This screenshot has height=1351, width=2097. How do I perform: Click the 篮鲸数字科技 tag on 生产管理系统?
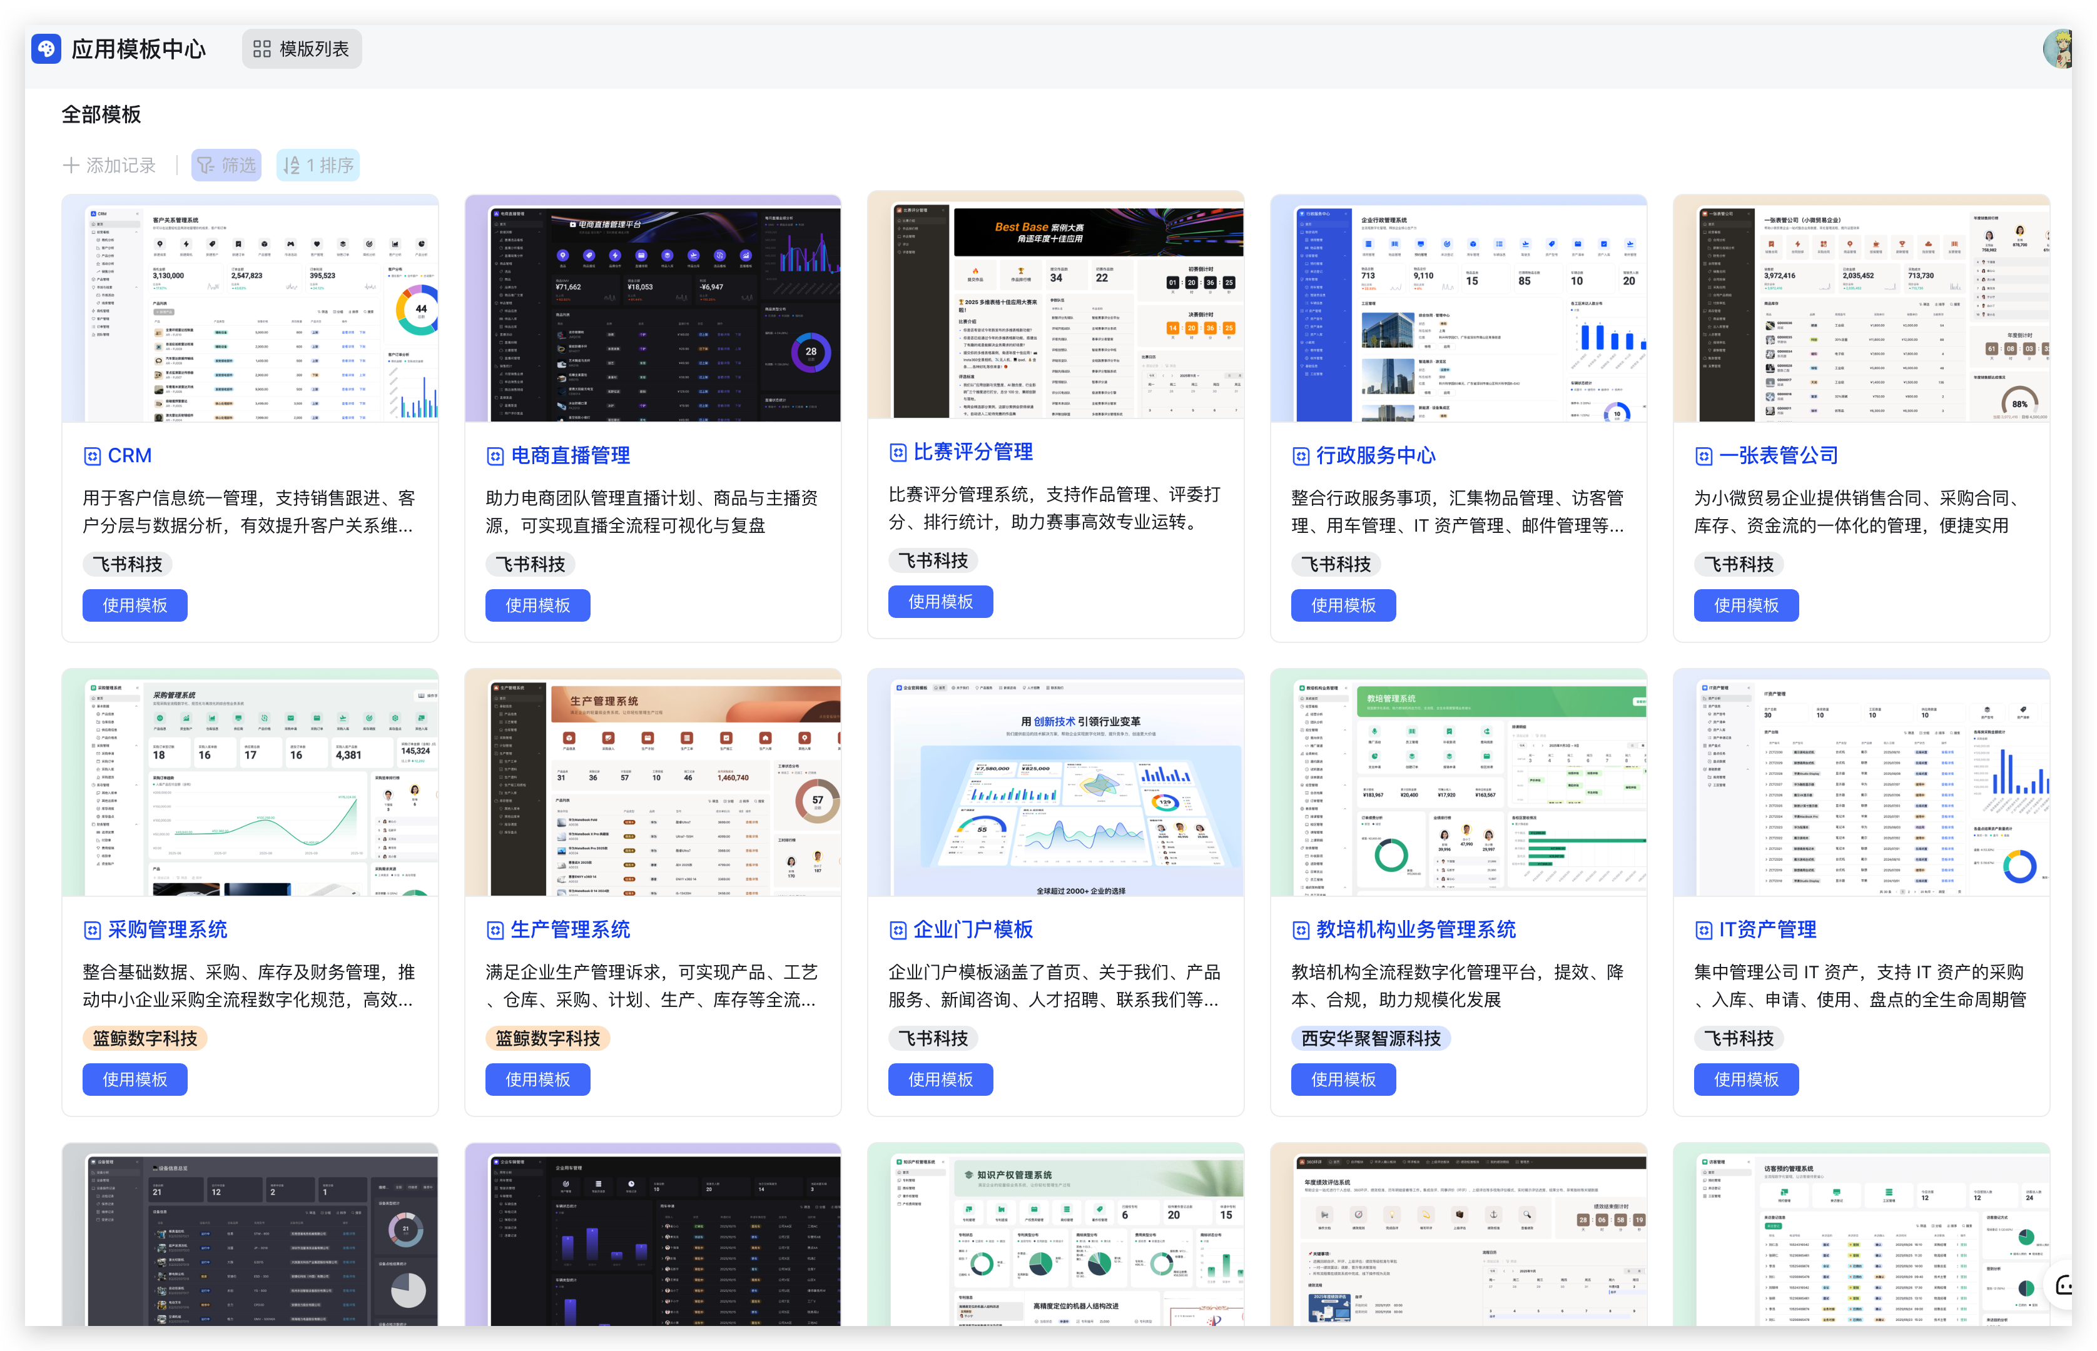[x=547, y=1039]
